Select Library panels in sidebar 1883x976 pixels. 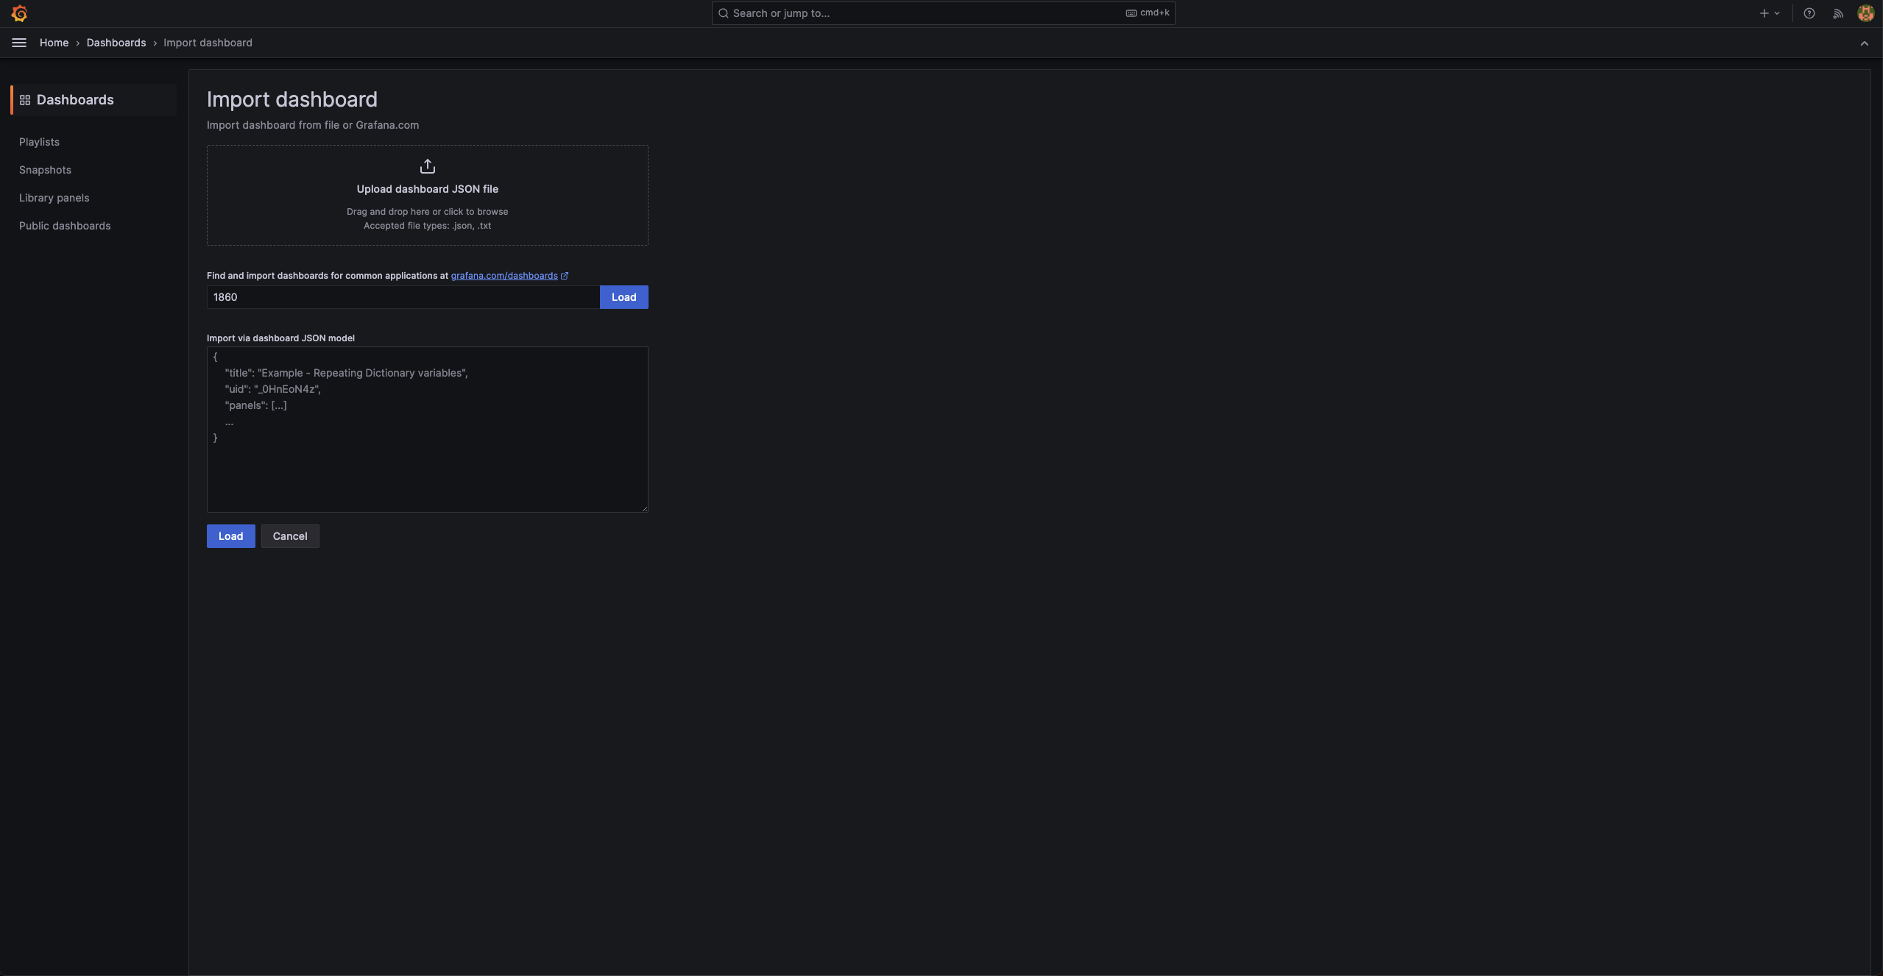[x=54, y=198]
